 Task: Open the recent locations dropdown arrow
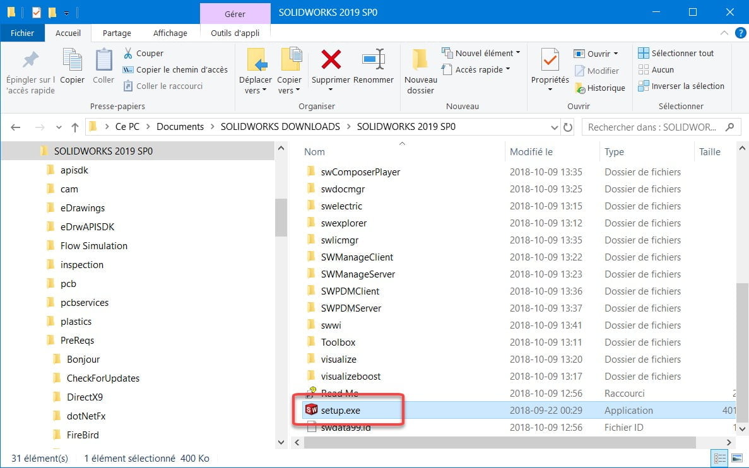click(59, 127)
